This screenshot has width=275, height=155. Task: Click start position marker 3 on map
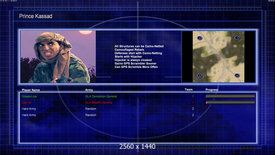(199, 75)
